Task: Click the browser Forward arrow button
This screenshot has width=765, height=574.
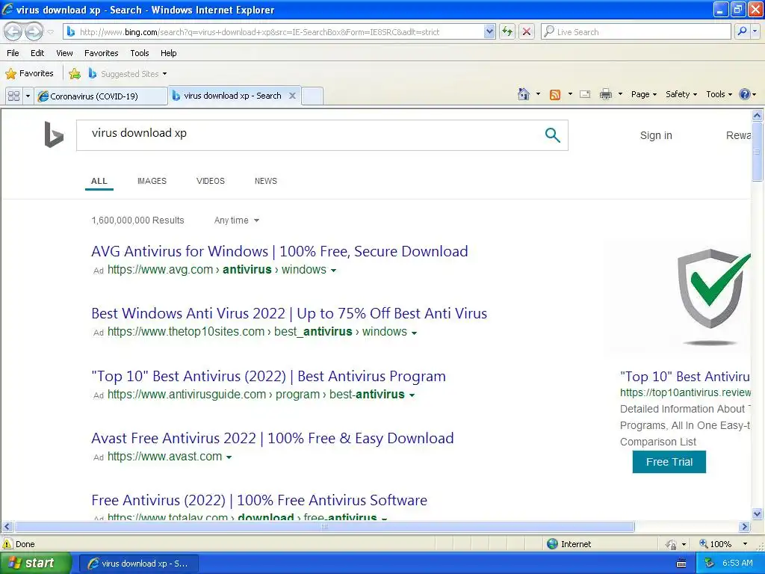Action: [x=34, y=31]
